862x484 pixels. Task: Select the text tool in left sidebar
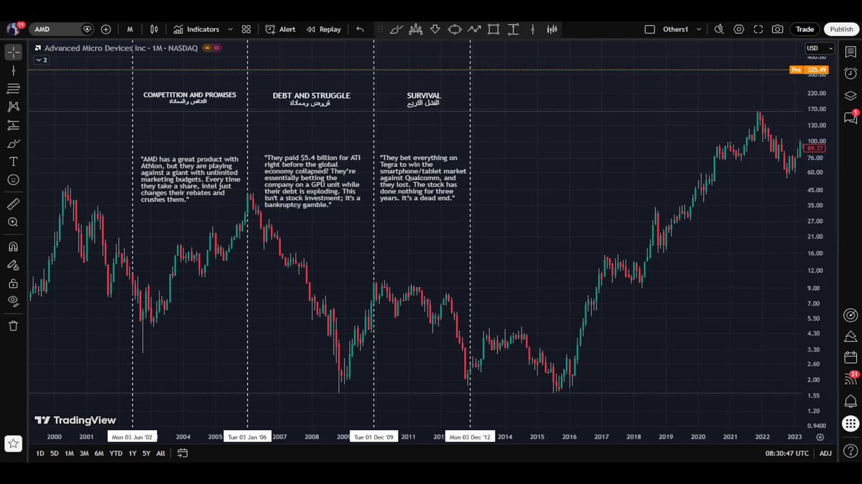(x=13, y=161)
